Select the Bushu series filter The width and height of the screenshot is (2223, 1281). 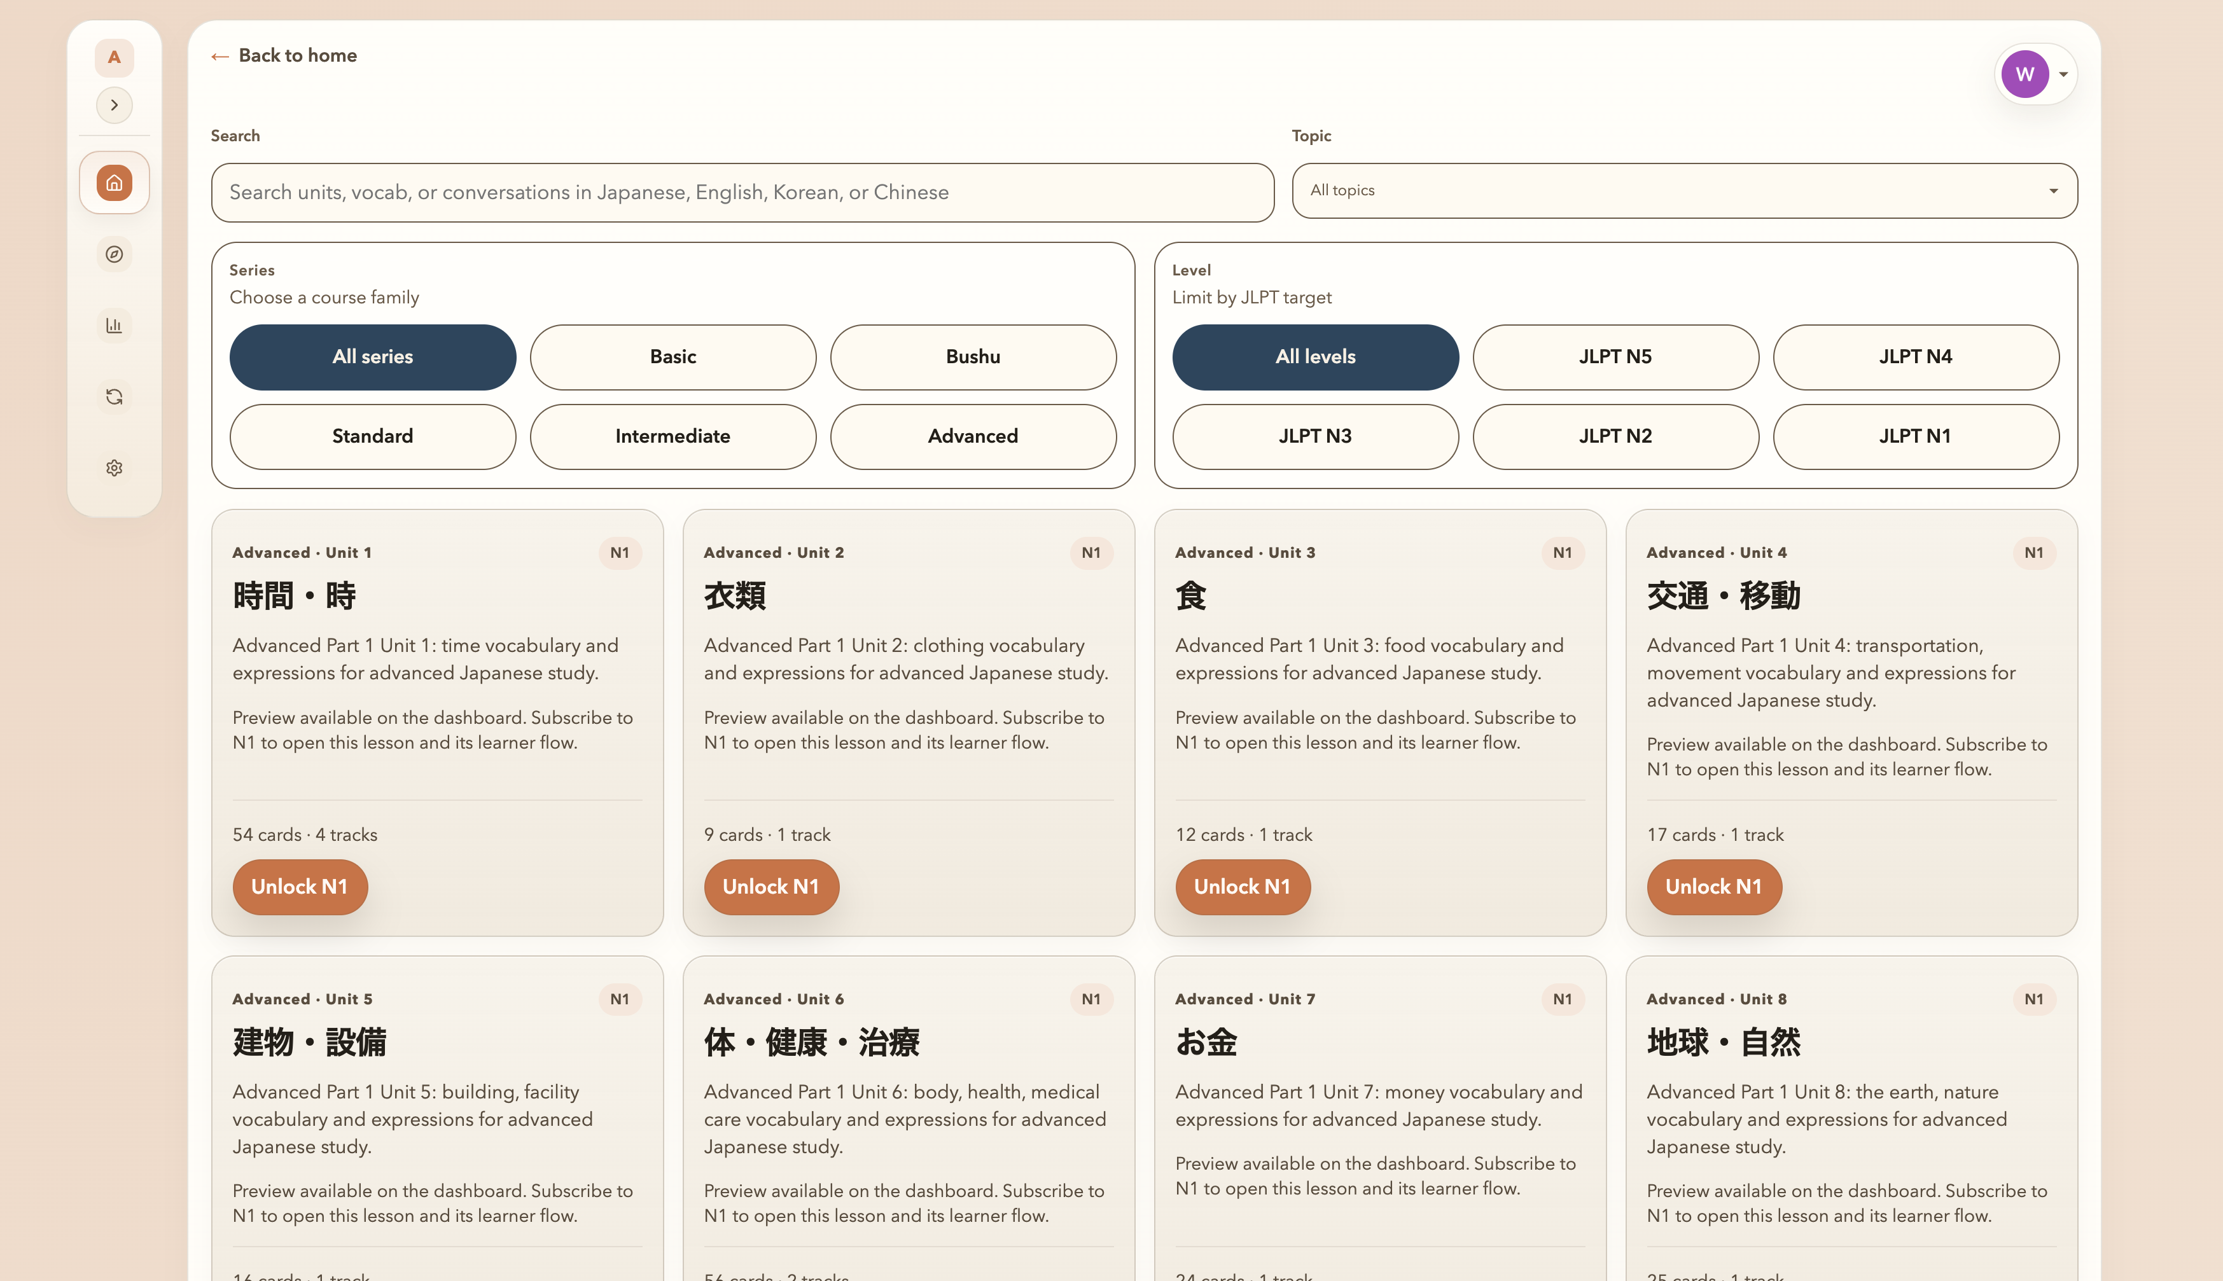pyautogui.click(x=973, y=356)
